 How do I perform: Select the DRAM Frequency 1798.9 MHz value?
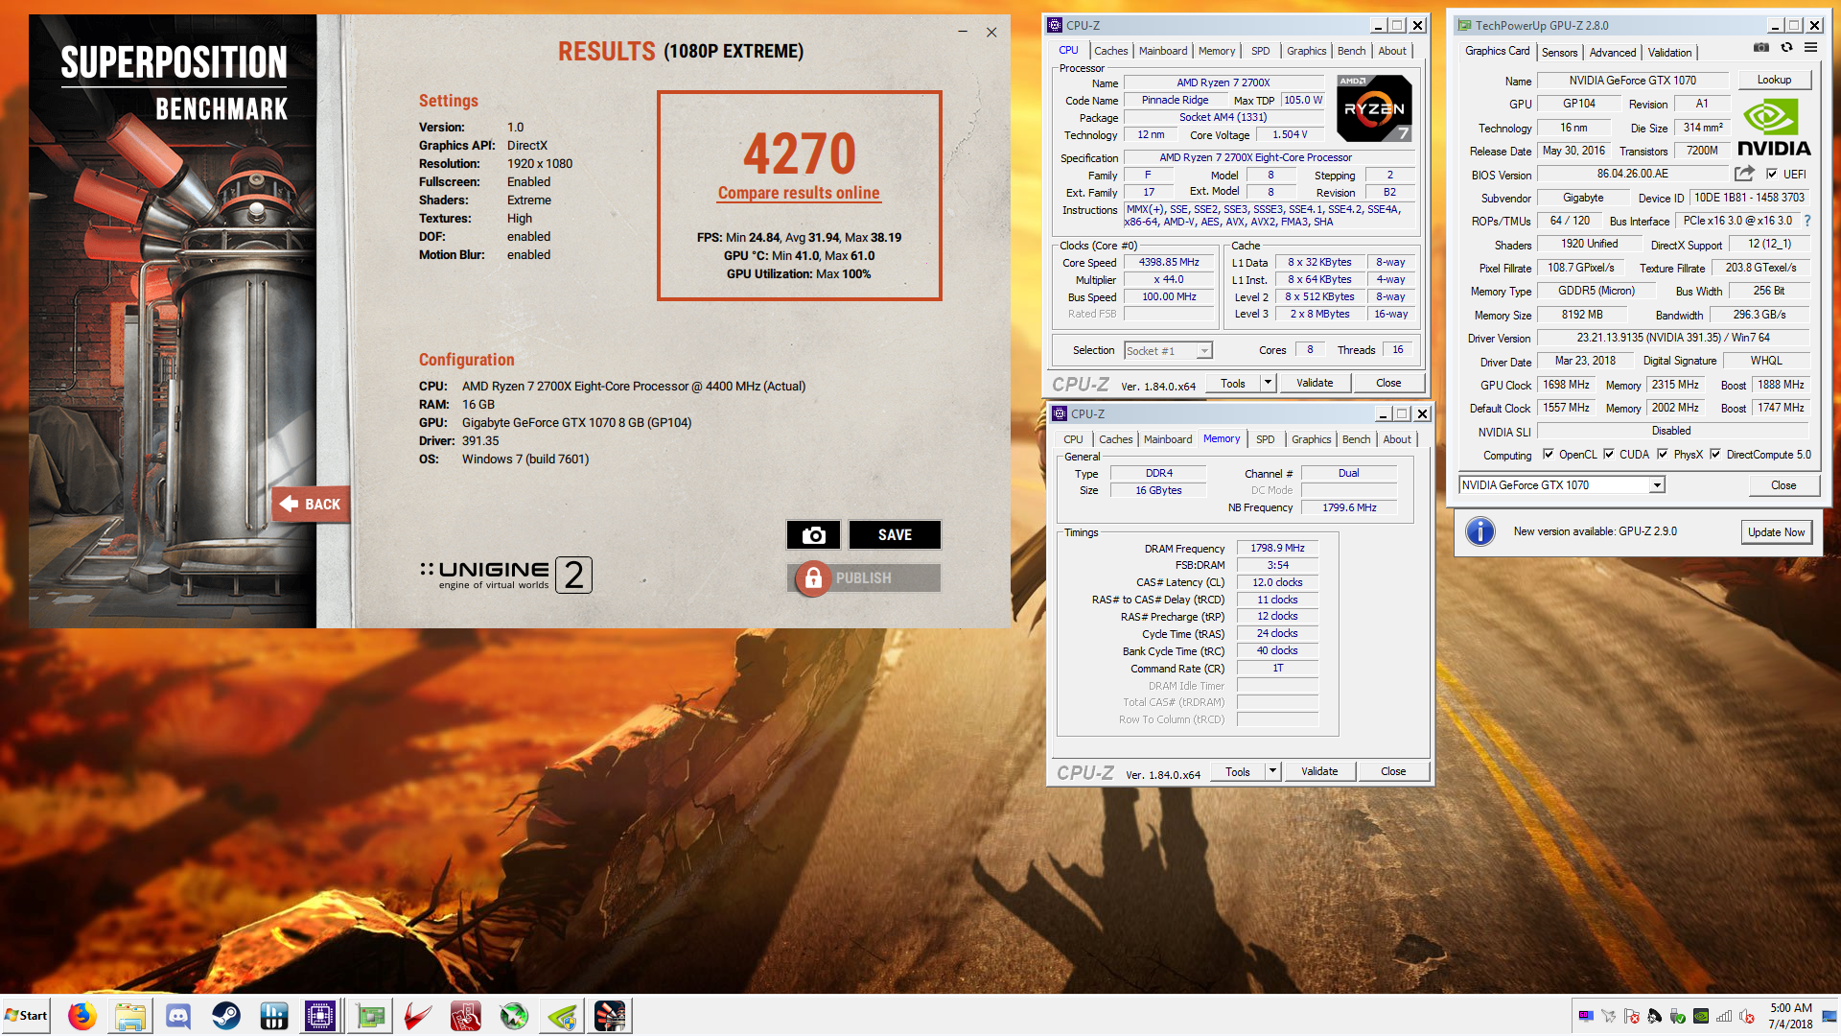tap(1277, 548)
